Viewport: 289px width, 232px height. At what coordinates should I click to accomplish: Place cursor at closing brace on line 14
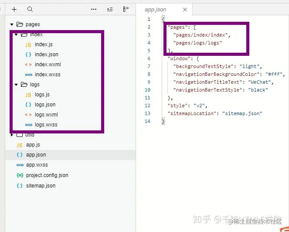coord(163,121)
